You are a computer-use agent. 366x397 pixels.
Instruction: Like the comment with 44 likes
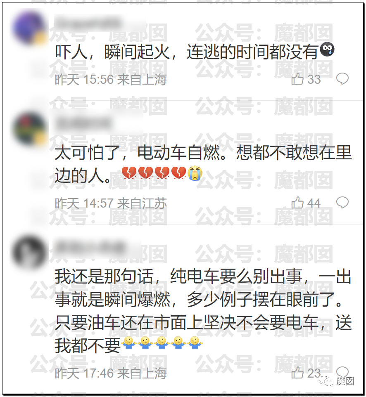pos(297,203)
